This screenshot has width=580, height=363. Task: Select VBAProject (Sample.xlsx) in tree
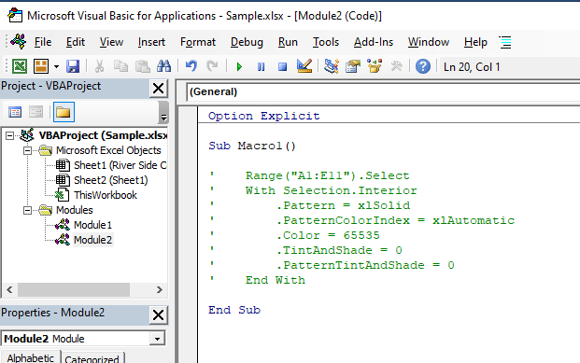coord(103,135)
